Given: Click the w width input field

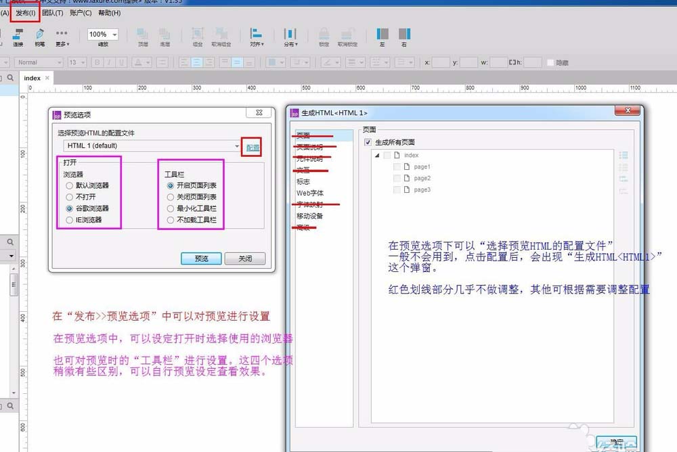Looking at the screenshot, I should (x=499, y=63).
